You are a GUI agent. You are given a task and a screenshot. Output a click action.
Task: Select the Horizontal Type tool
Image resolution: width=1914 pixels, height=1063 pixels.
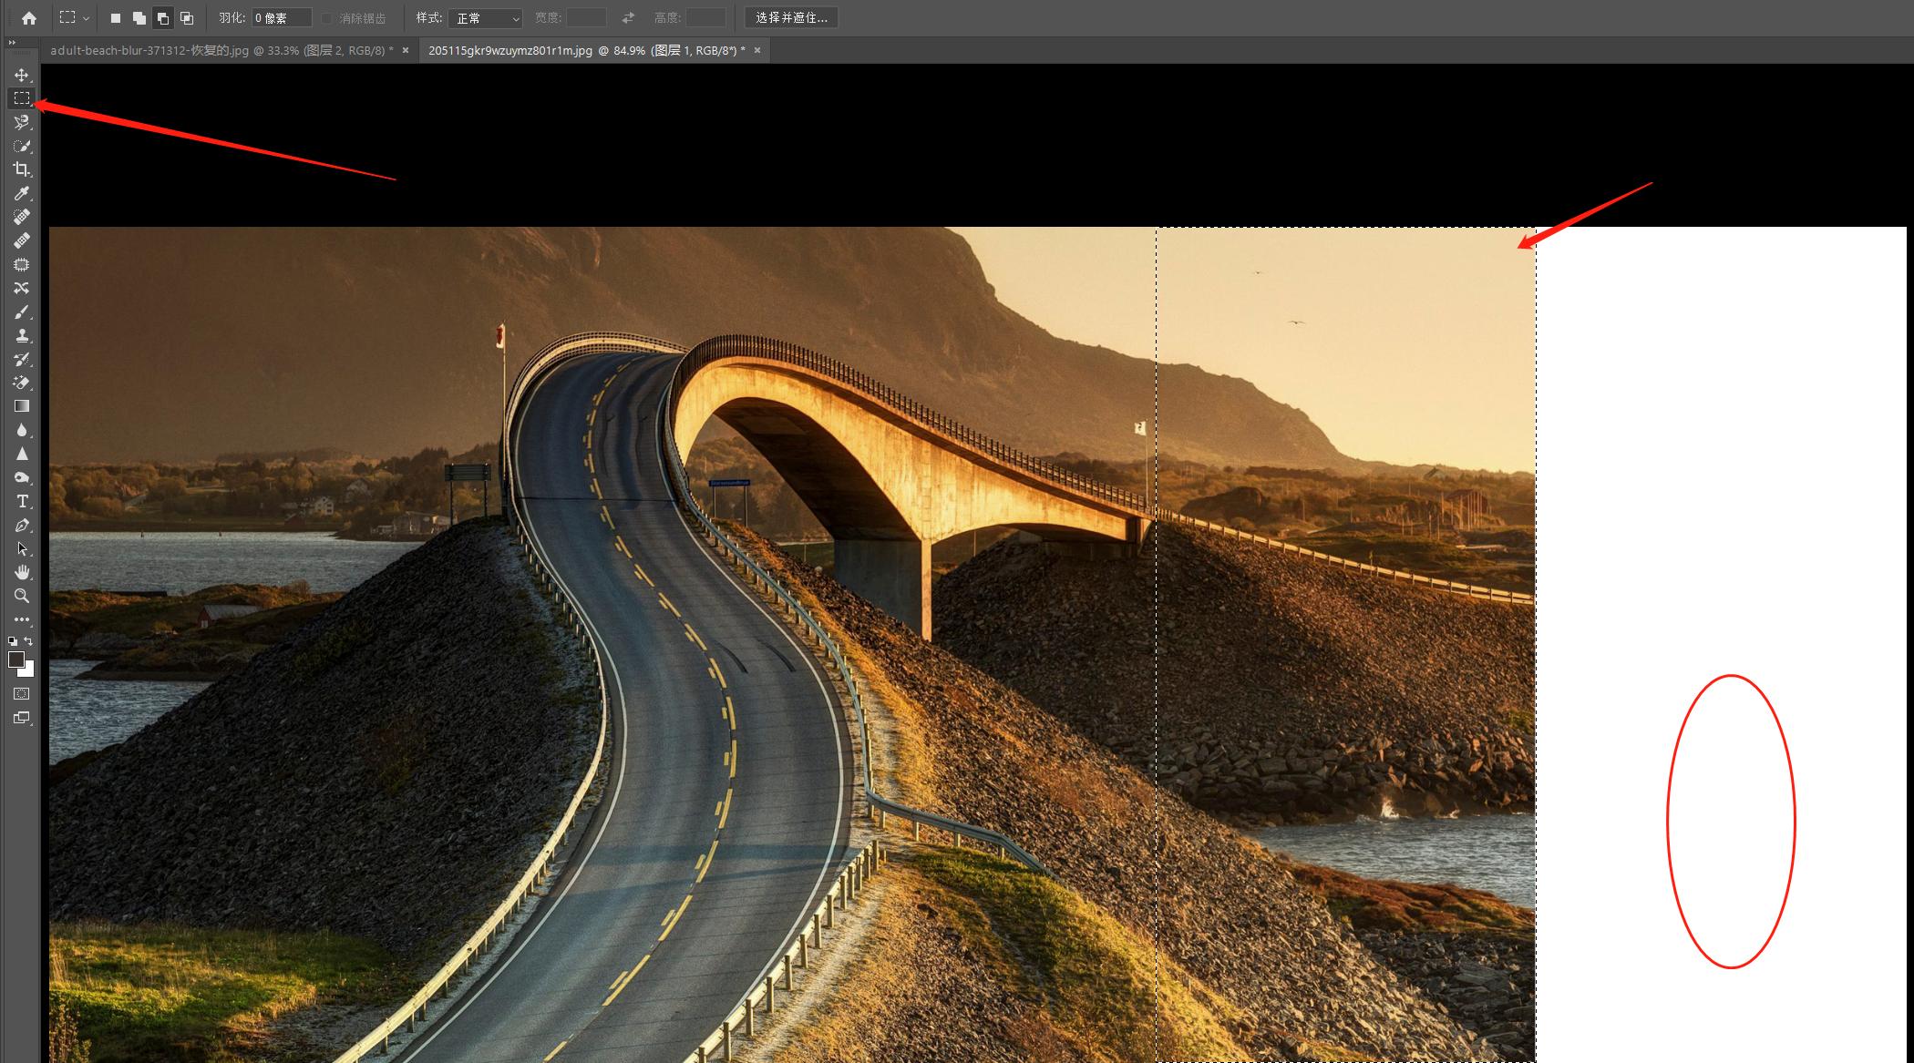22,502
